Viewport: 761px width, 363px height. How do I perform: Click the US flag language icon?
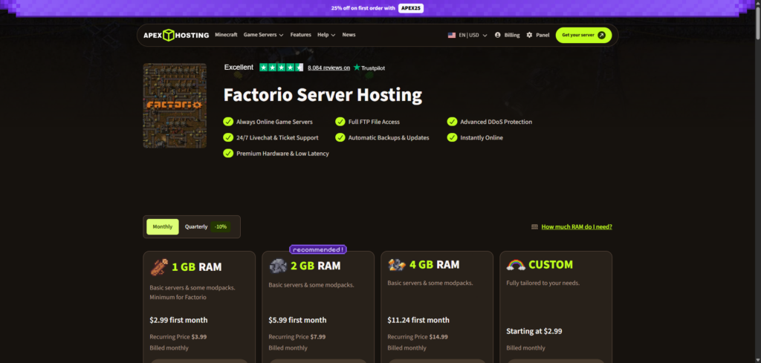click(x=451, y=35)
